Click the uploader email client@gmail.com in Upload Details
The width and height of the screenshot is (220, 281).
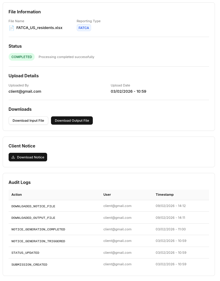pyautogui.click(x=25, y=91)
